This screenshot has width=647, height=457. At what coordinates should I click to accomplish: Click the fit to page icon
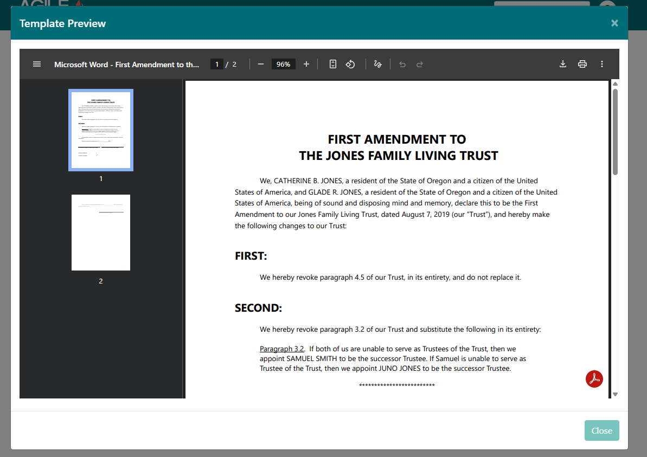pos(333,64)
